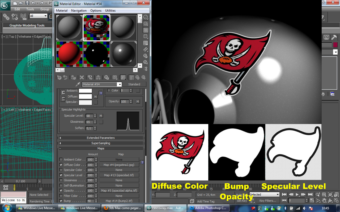Click Put Material to Scene icon
Image resolution: width=340 pixels, height=212 pixels.
click(x=65, y=77)
